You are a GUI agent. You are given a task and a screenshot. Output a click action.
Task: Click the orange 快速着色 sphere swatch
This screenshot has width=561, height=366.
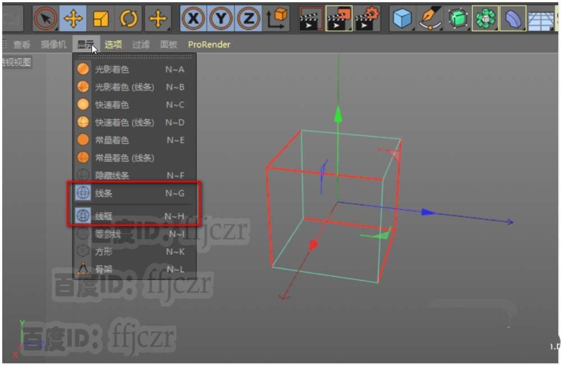point(83,104)
